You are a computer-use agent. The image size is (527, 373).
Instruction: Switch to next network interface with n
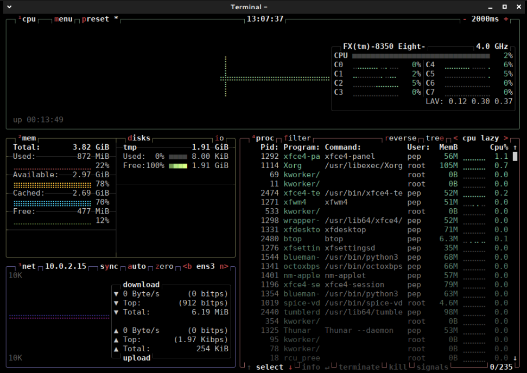(x=224, y=266)
